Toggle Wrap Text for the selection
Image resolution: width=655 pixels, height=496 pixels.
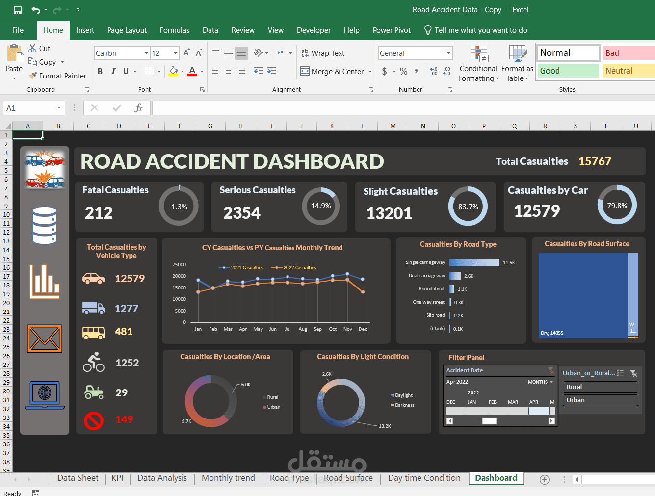[323, 53]
